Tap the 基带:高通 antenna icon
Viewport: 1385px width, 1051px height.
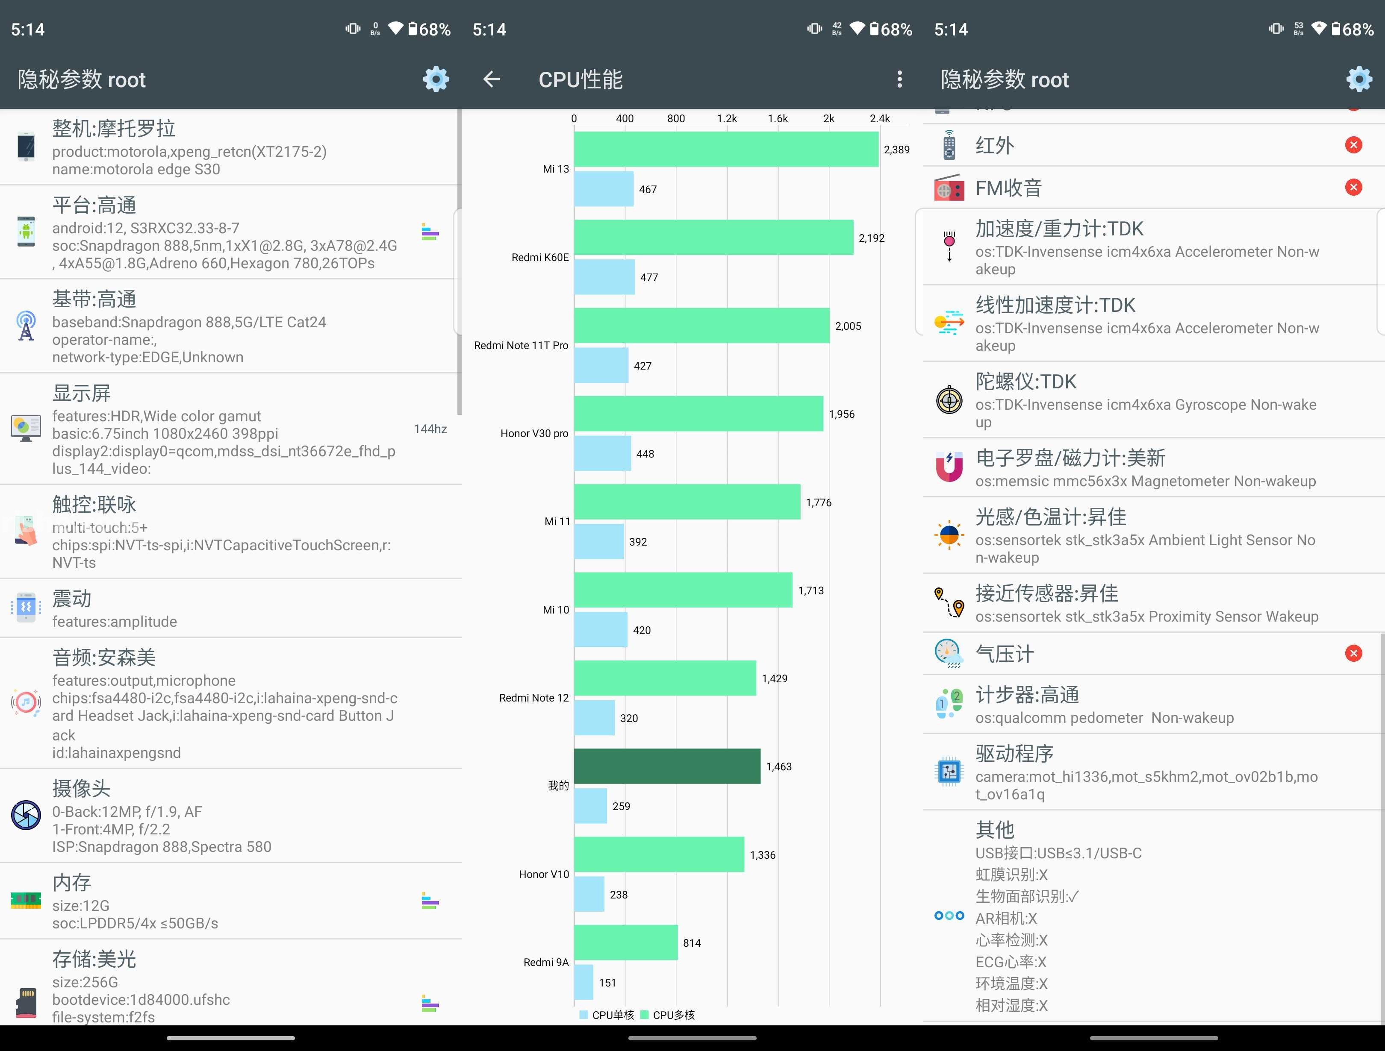click(26, 326)
